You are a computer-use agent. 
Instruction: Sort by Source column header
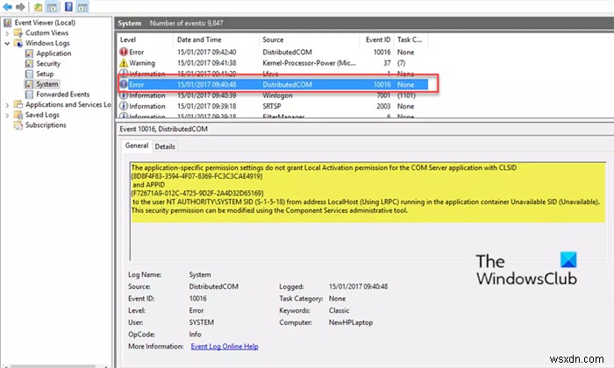click(309, 39)
